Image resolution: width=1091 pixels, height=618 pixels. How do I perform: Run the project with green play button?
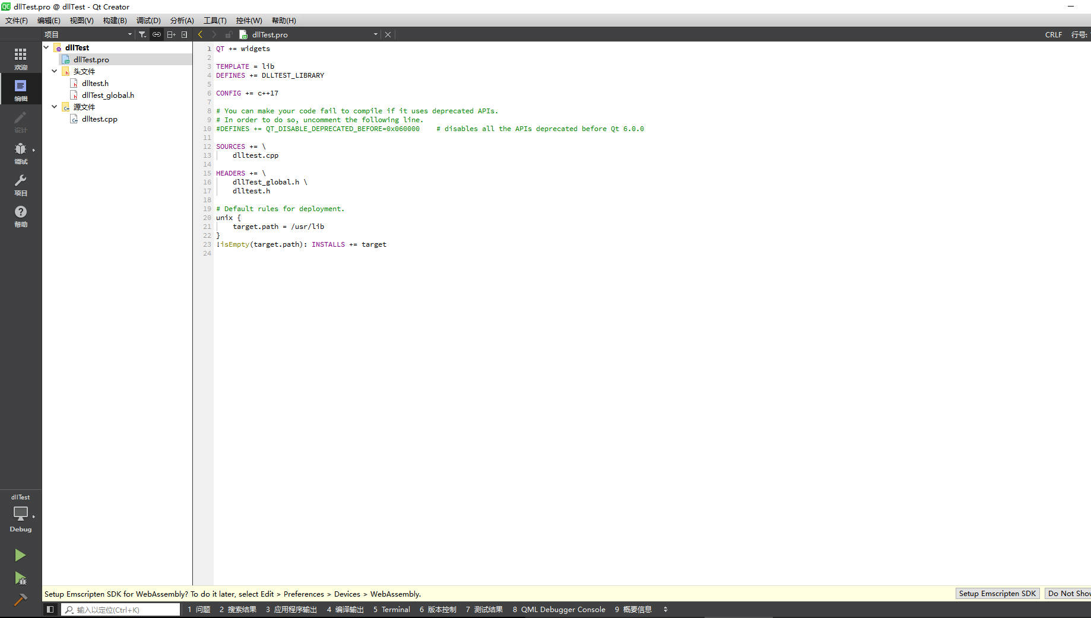(x=20, y=555)
